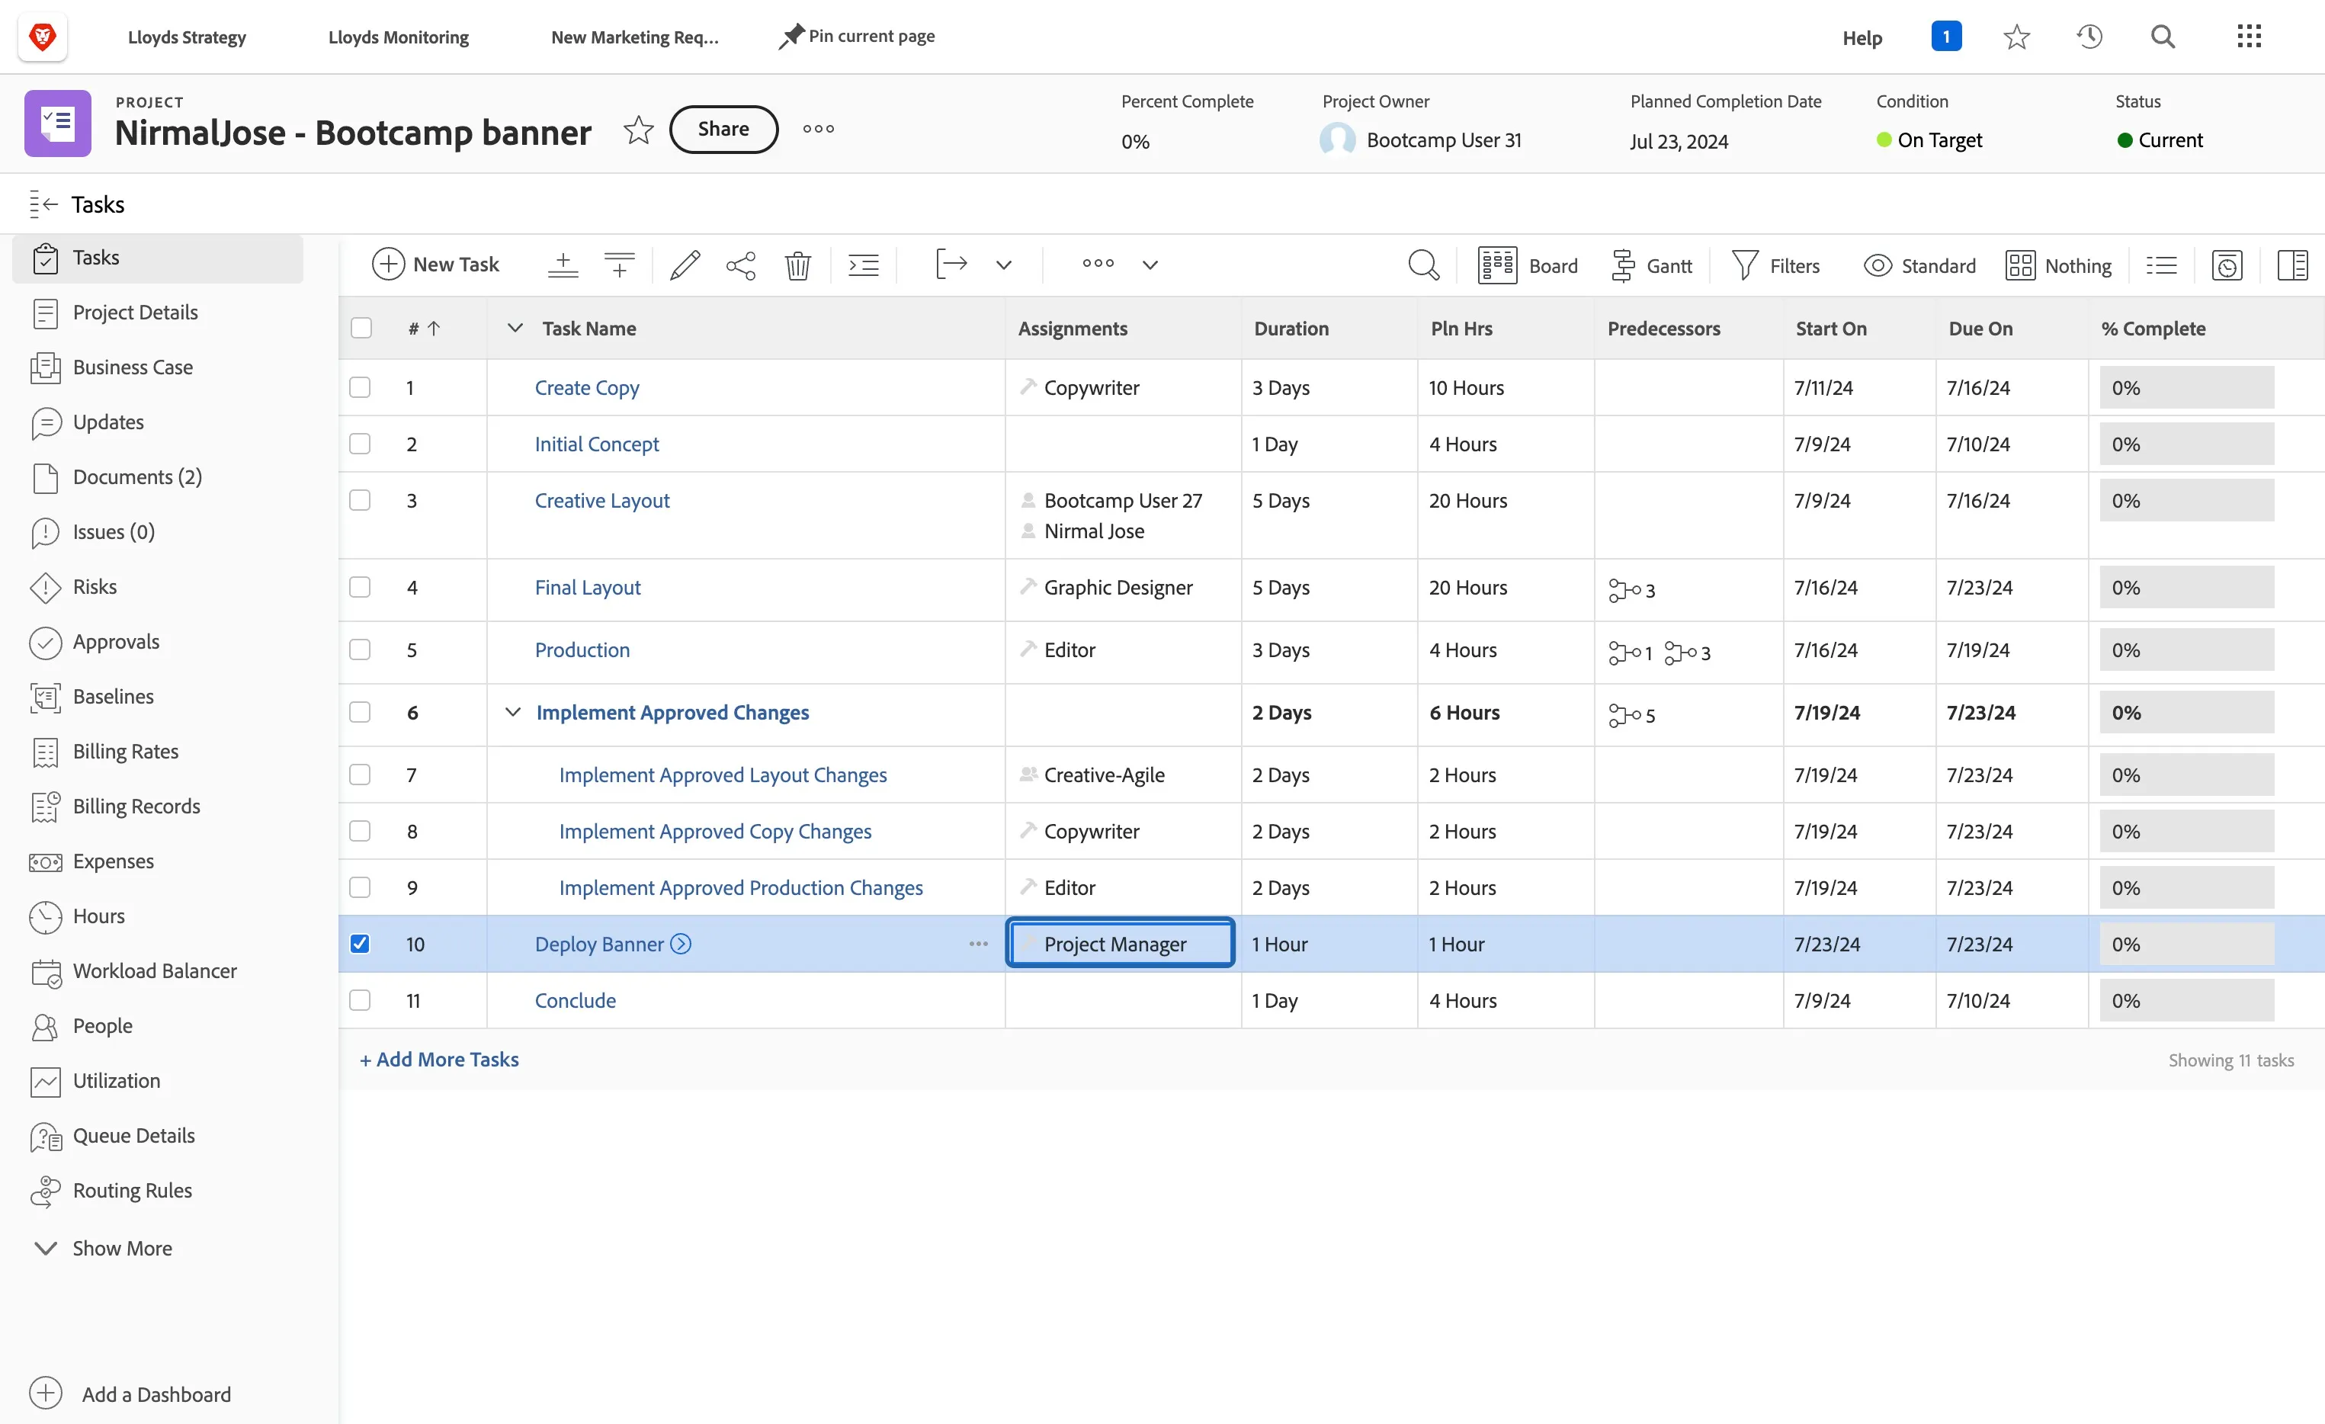
Task: Click the timeline planning mode clock icon
Action: point(2227,265)
